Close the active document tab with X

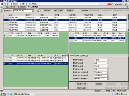pos(127,7)
